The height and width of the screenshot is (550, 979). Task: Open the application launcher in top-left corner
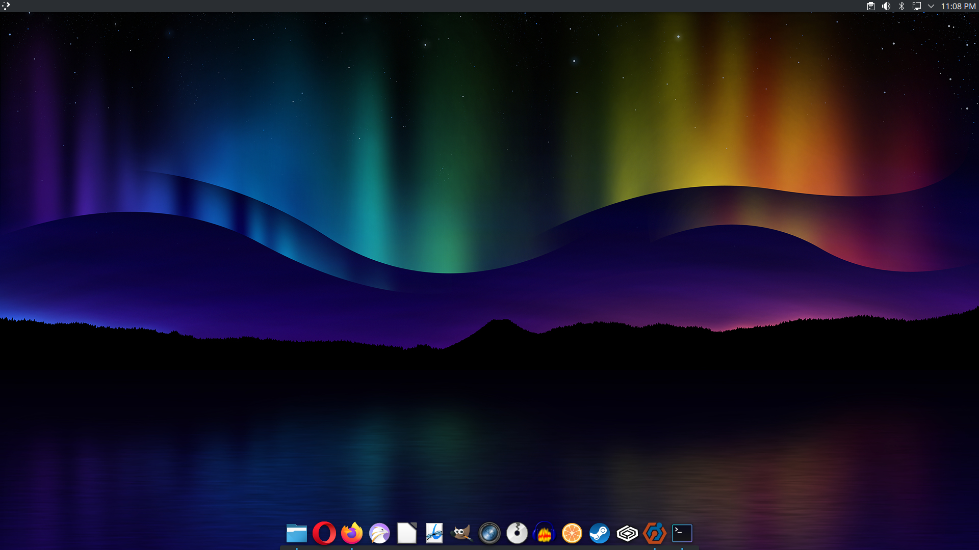[x=6, y=6]
